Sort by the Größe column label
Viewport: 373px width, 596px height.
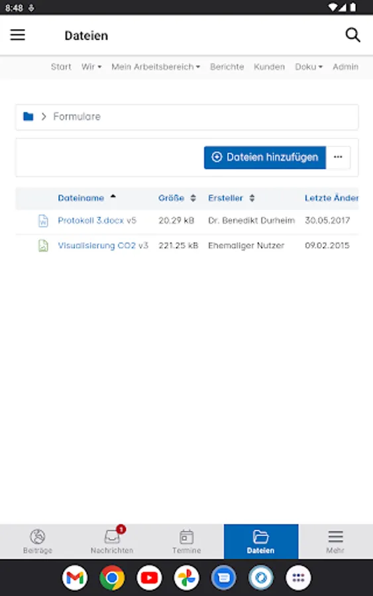point(171,198)
